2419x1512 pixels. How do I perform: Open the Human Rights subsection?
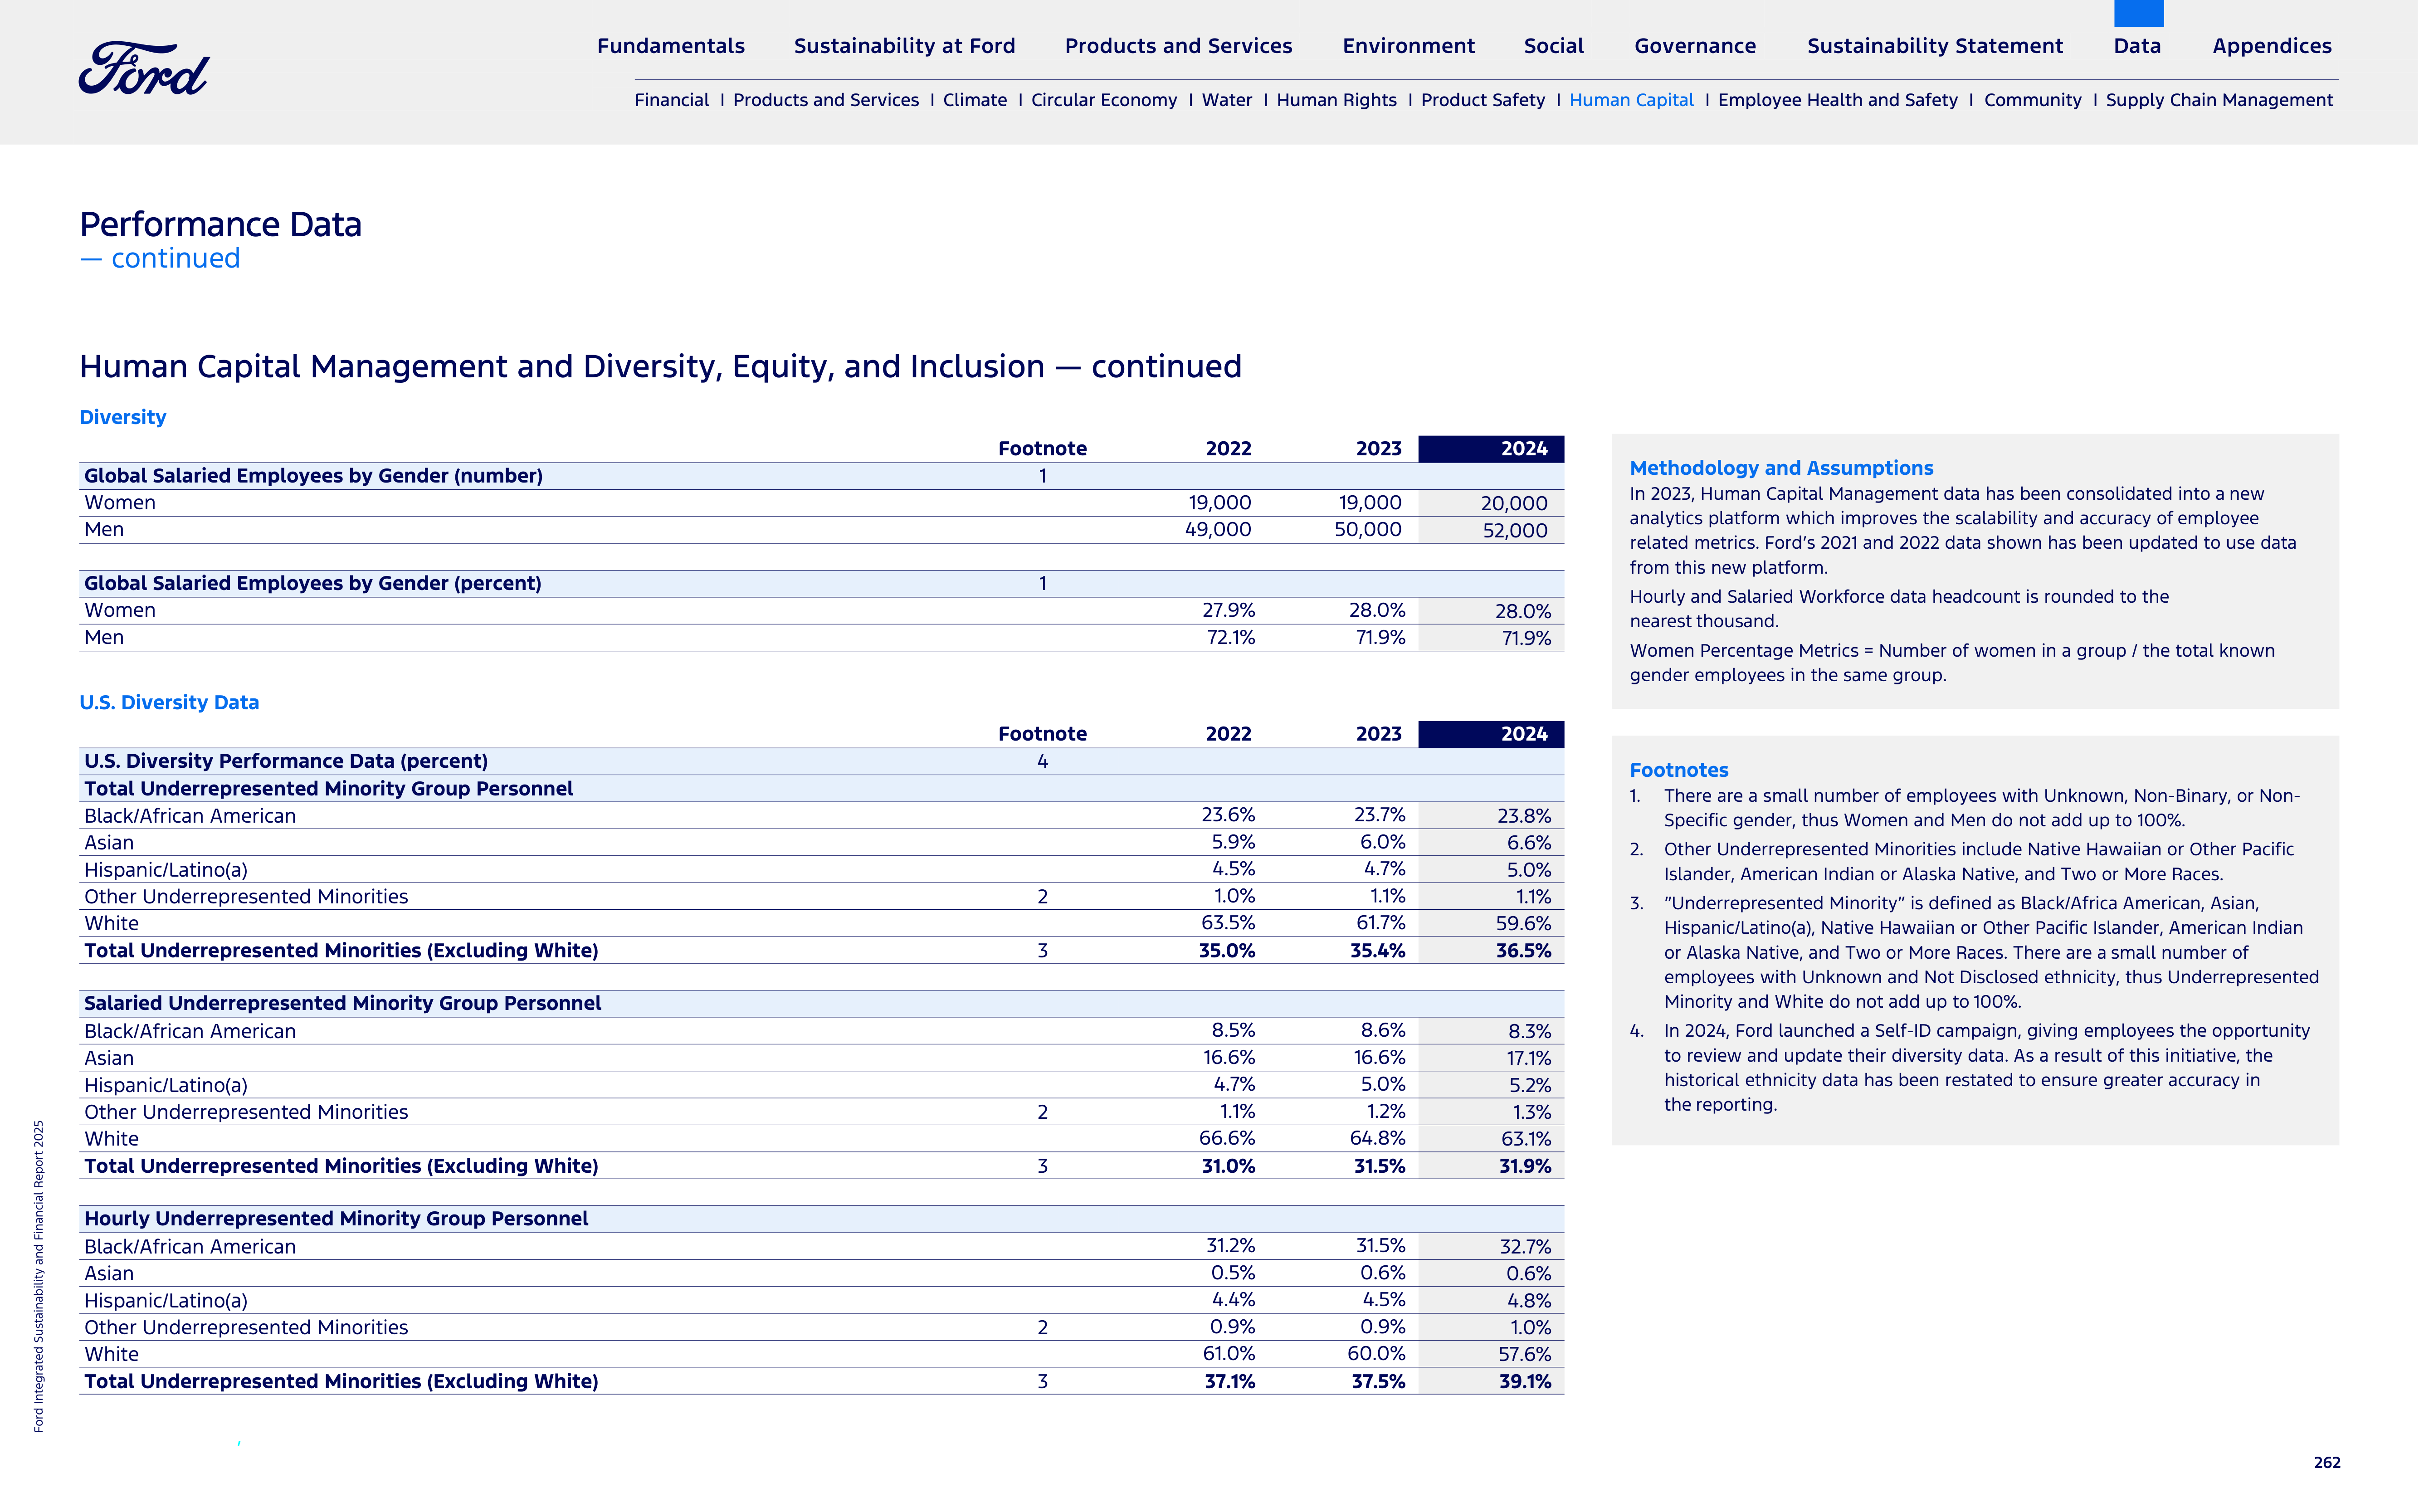(1336, 100)
